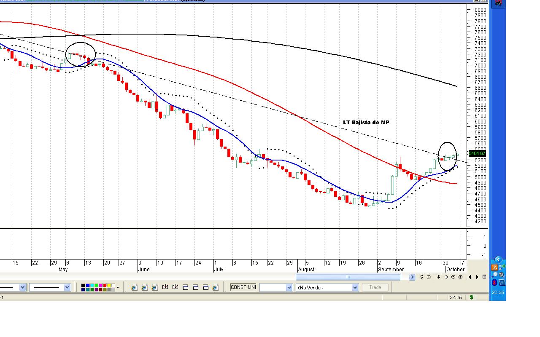Viewport: 540px width, 337px height.
Task: Pick the red color swatch
Action: click(104, 286)
